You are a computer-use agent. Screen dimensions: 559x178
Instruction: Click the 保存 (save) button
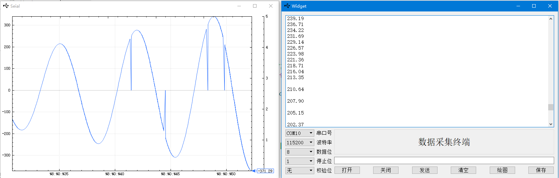click(x=541, y=170)
